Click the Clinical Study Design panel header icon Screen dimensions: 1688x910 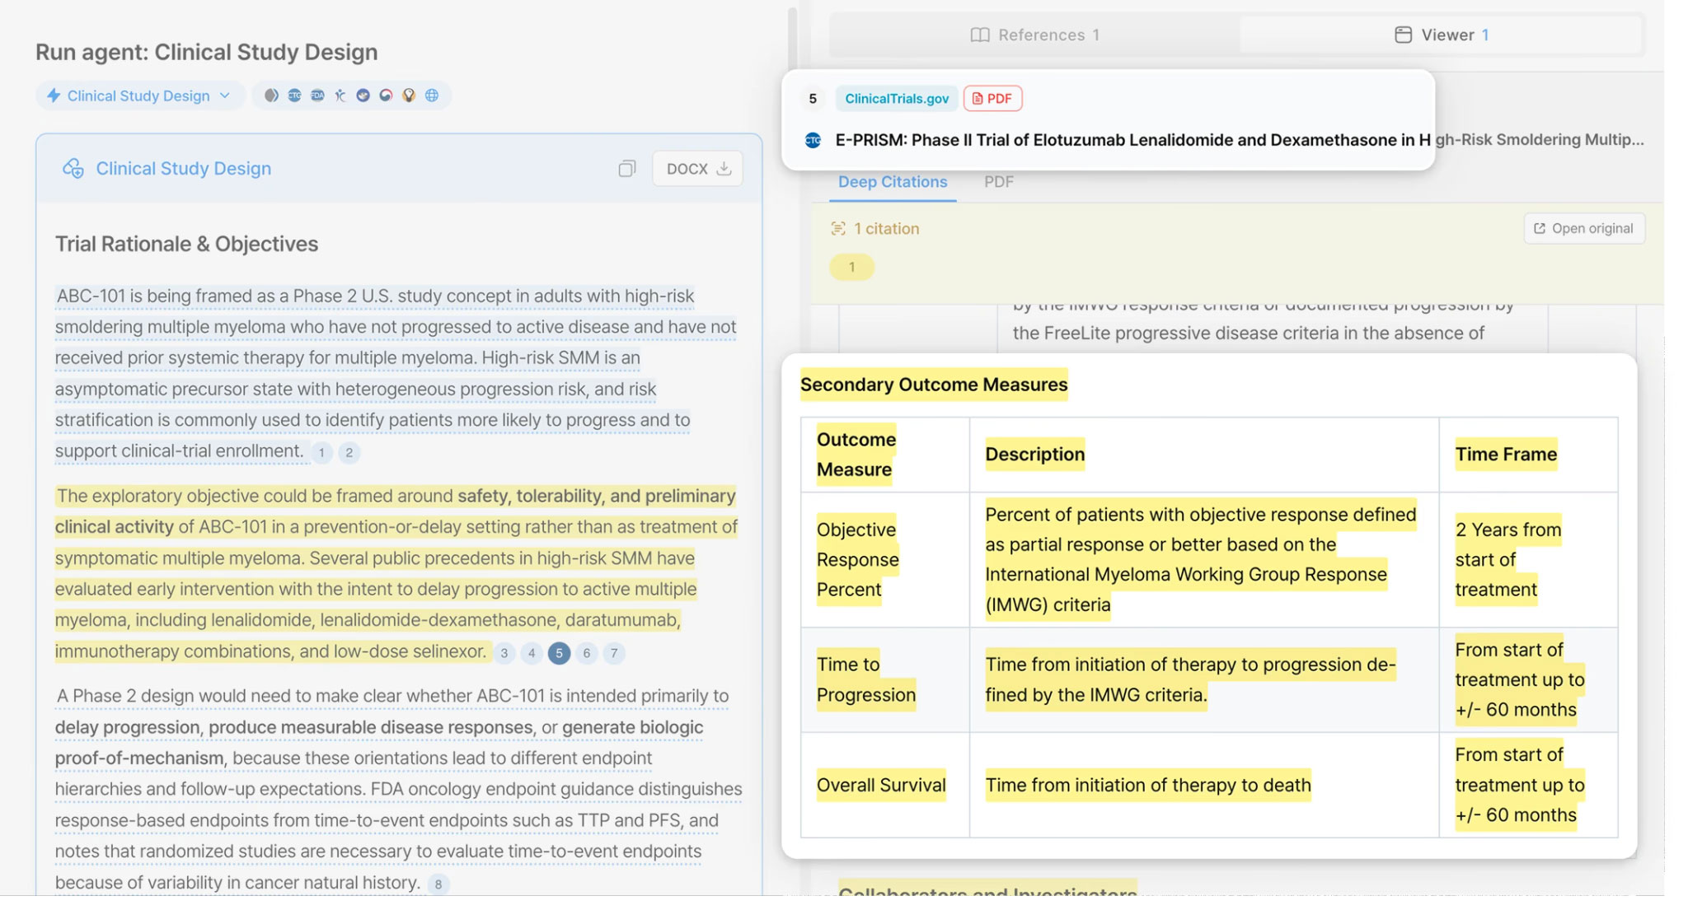coord(73,169)
